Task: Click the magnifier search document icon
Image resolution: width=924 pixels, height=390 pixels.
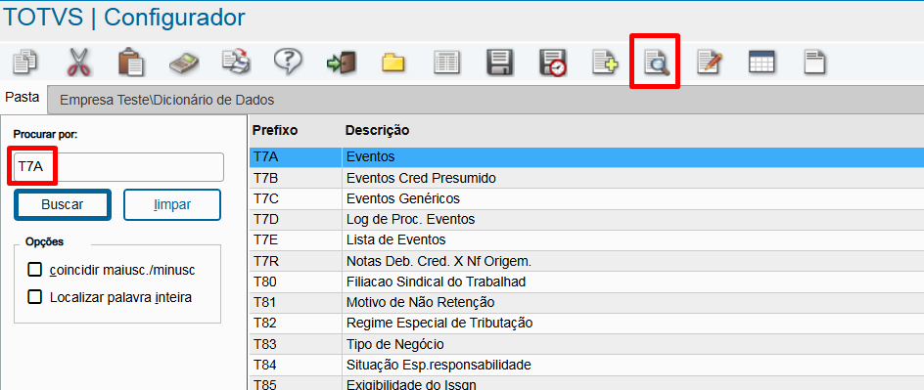Action: click(657, 63)
